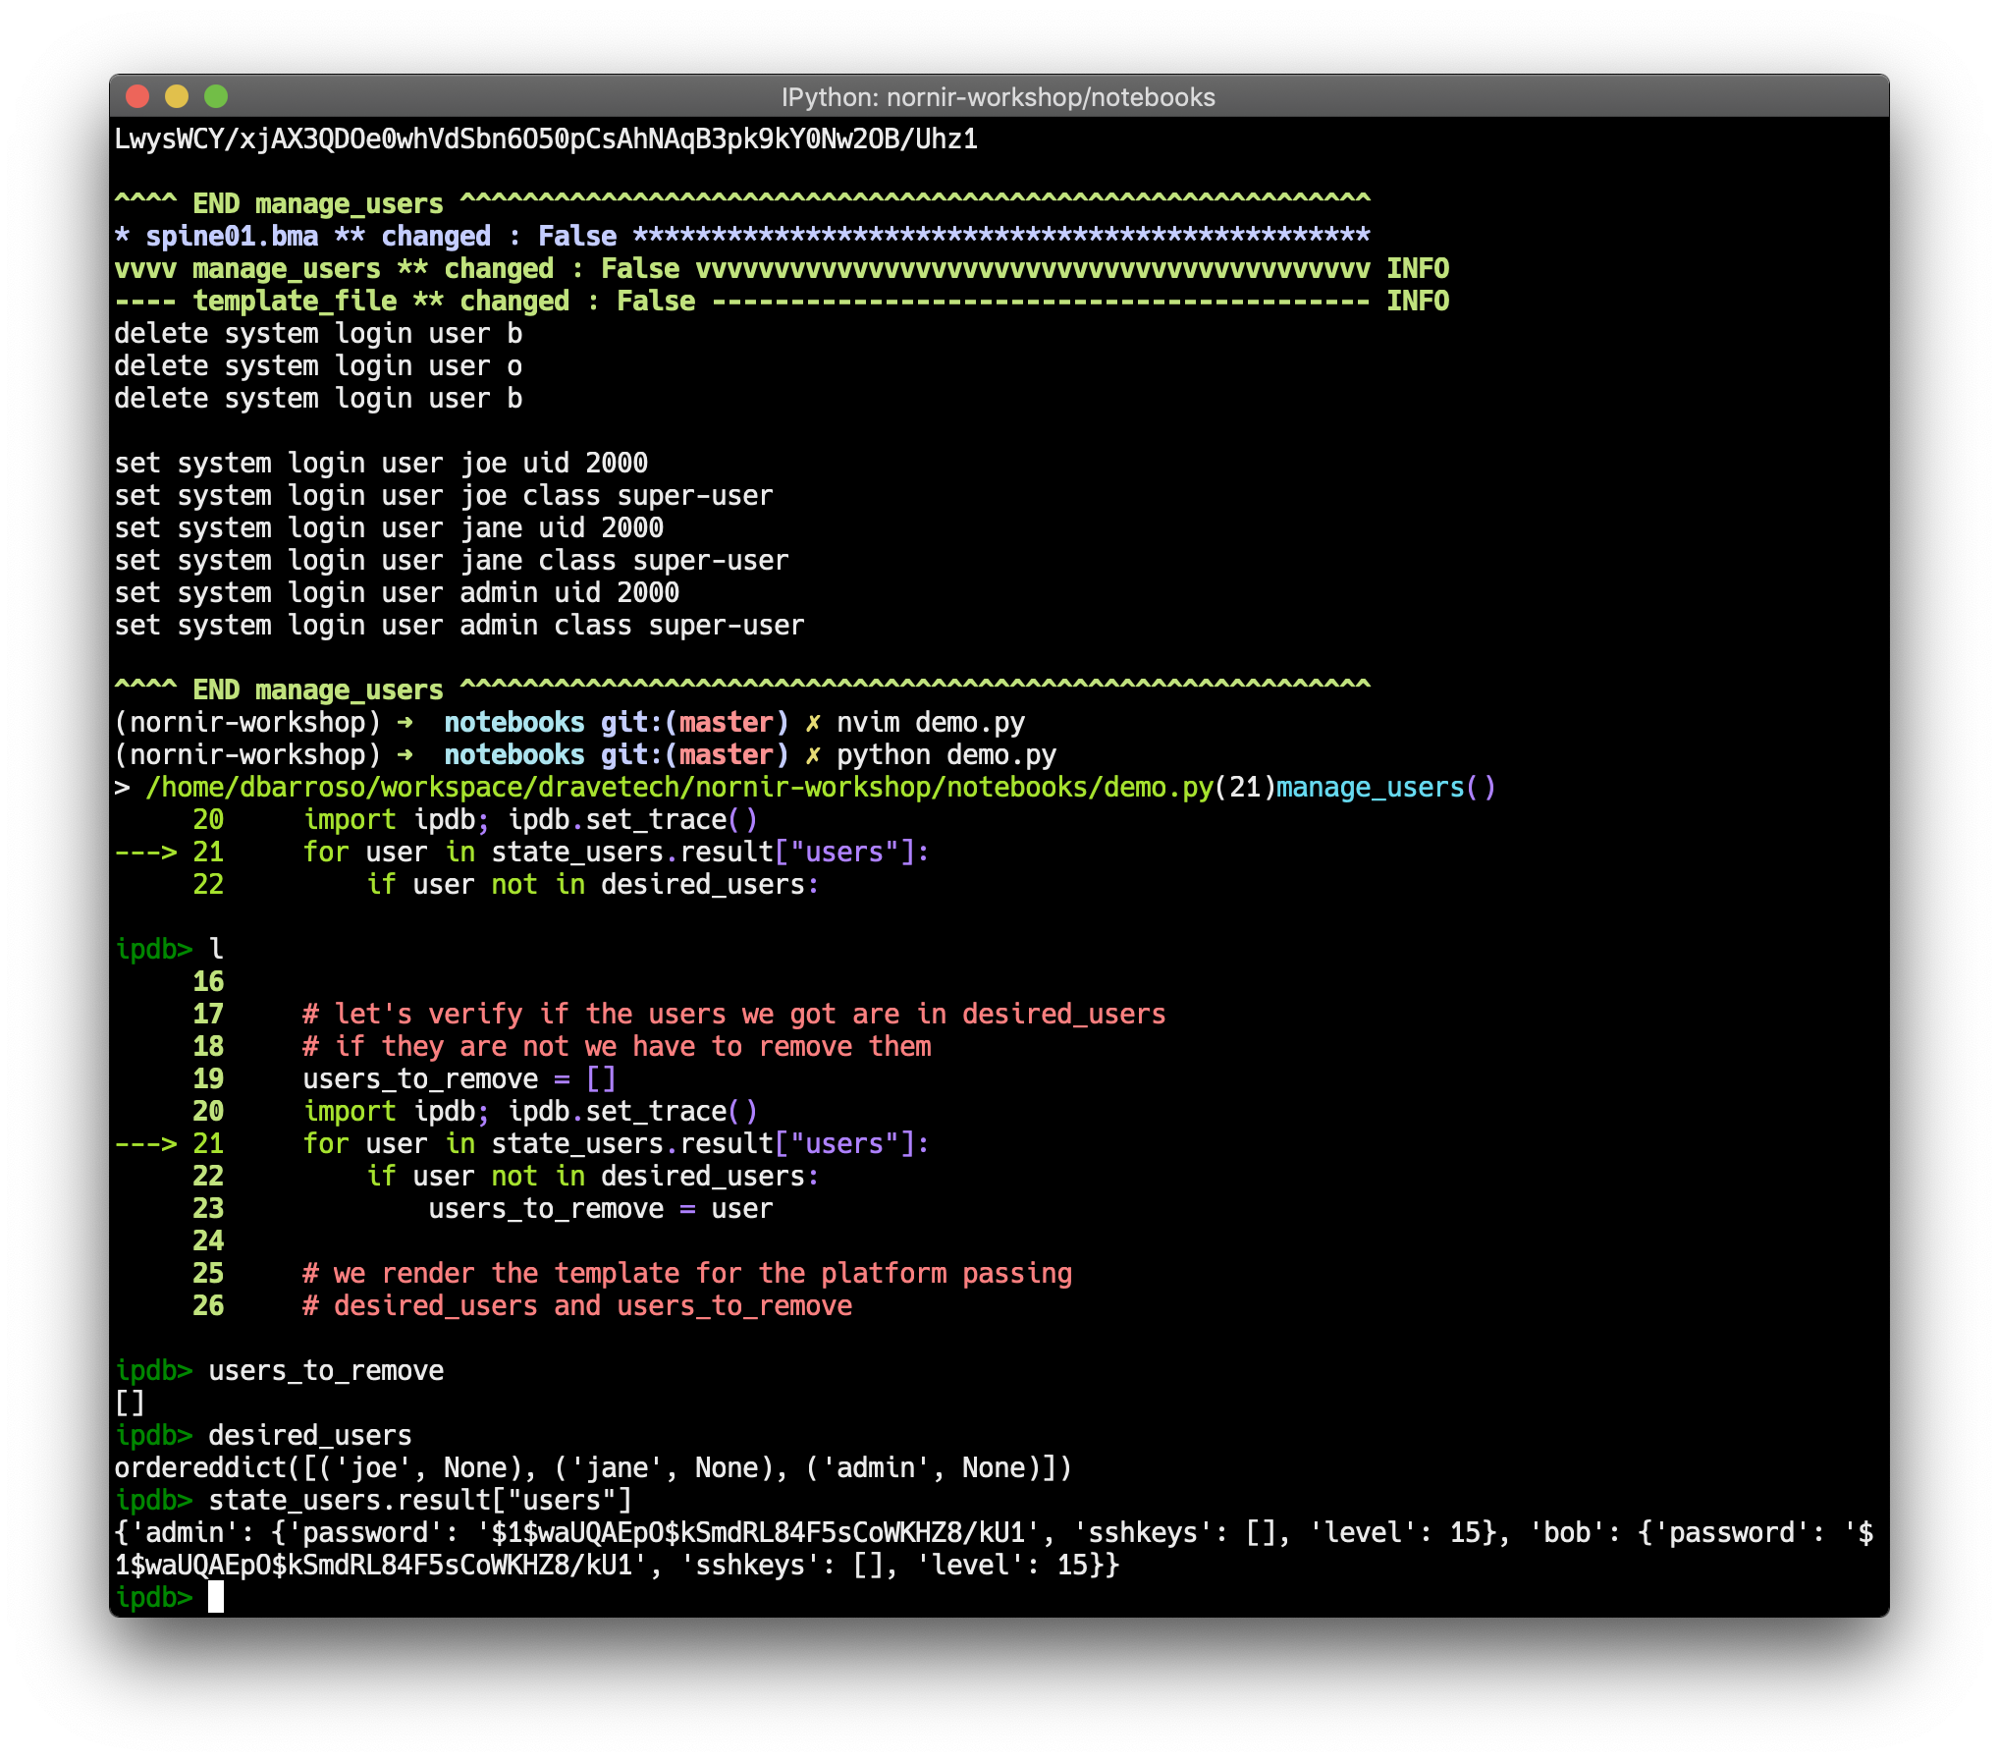
Task: Click the yellow minimize window button
Action: 177,96
